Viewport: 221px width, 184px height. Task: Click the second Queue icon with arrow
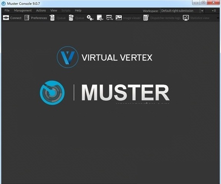point(71,18)
